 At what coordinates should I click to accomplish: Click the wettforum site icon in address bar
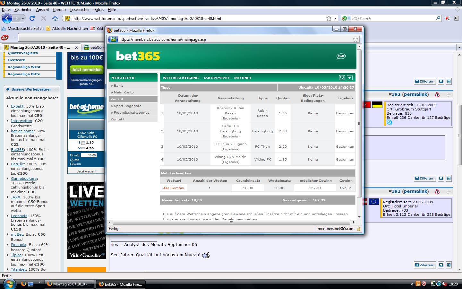[x=67, y=18]
